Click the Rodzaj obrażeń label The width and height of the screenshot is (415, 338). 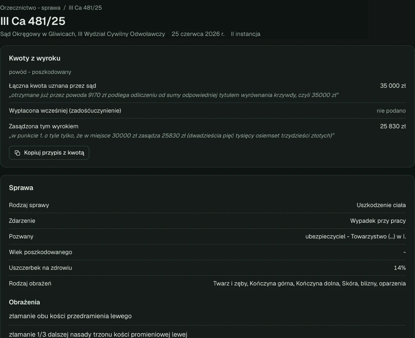pos(30,283)
